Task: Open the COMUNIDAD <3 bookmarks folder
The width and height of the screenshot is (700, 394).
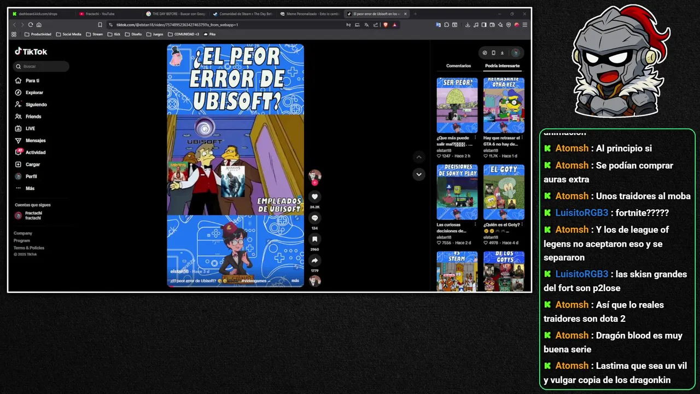Action: [x=183, y=34]
